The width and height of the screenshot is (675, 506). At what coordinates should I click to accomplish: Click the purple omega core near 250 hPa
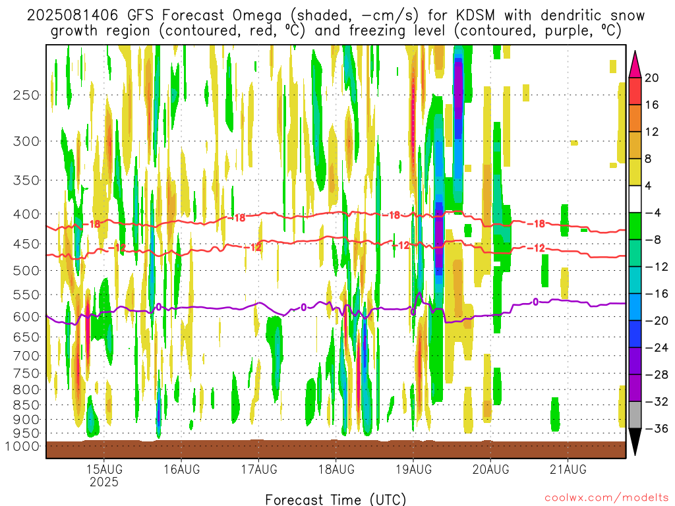coord(459,90)
